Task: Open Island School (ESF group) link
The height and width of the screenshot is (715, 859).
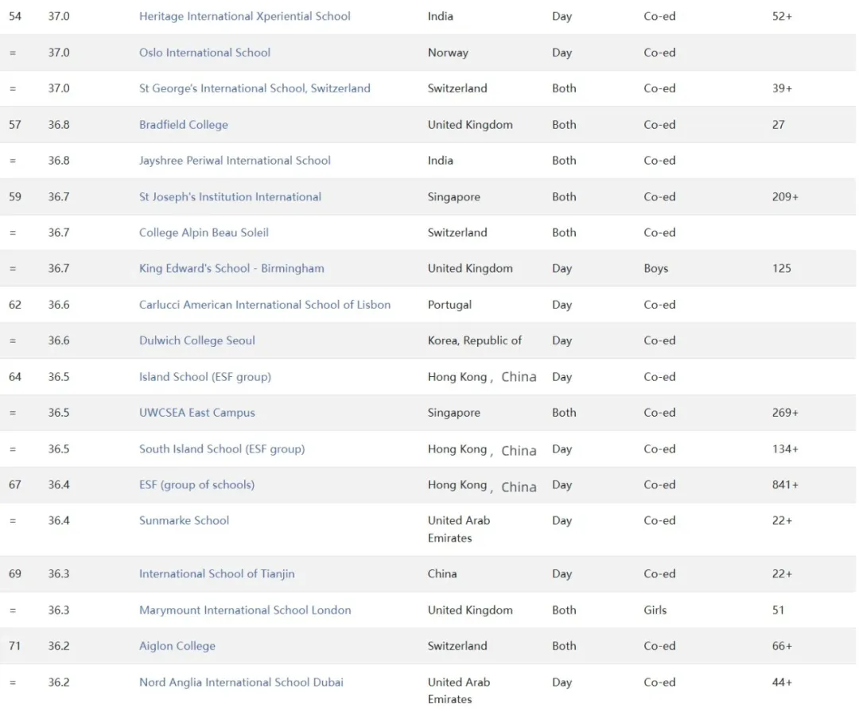Action: 204,377
